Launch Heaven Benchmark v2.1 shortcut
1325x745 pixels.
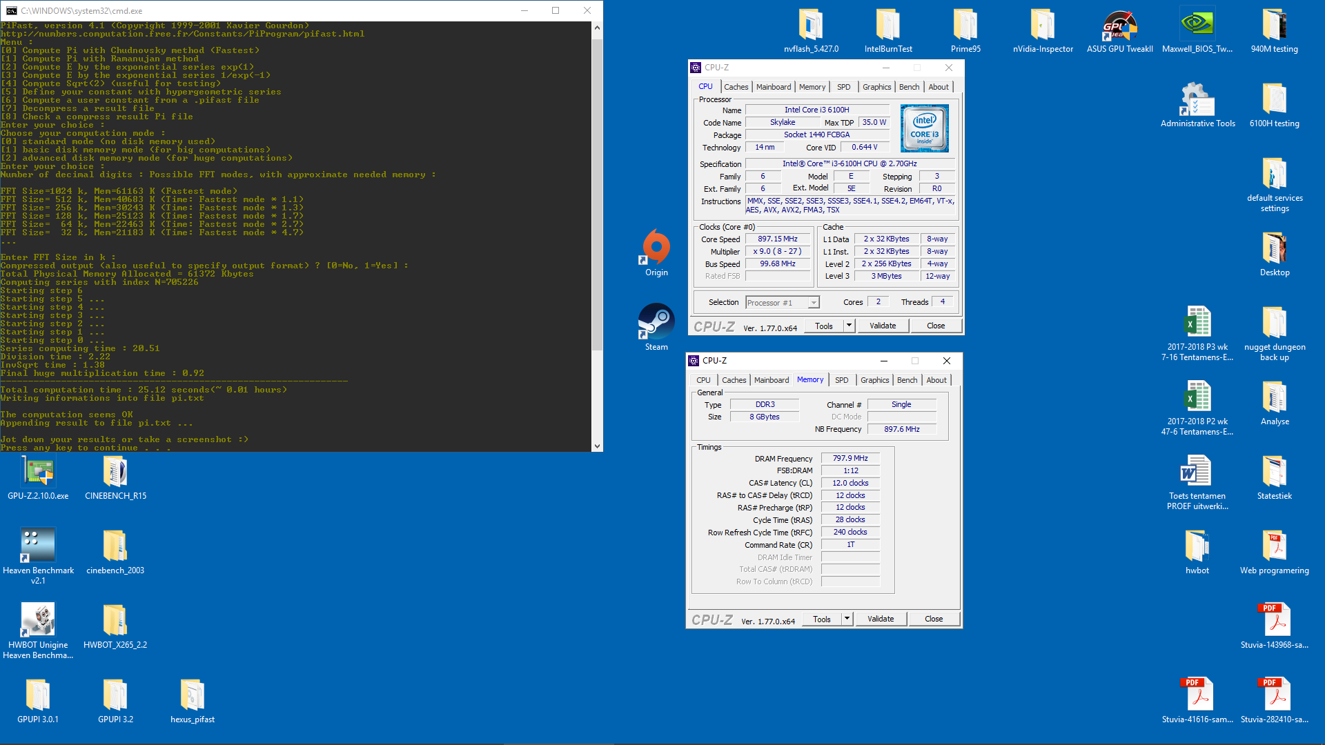38,557
